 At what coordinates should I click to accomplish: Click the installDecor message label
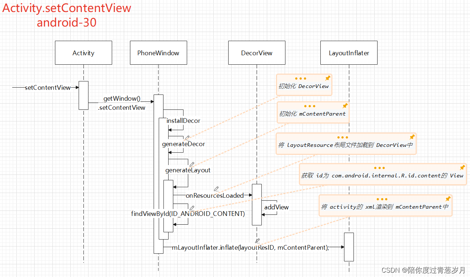(183, 121)
